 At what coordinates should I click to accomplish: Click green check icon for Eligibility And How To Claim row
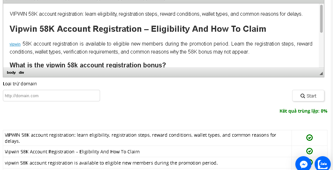coord(310,151)
